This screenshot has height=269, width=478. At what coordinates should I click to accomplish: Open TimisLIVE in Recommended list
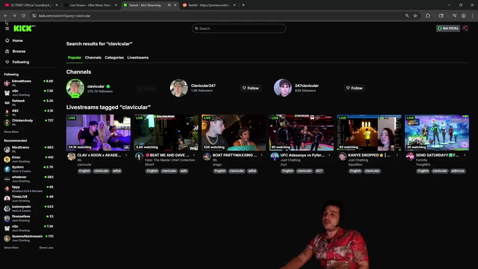click(29, 198)
